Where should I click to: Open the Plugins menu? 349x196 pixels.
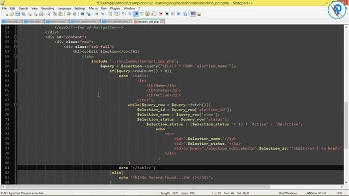point(115,9)
